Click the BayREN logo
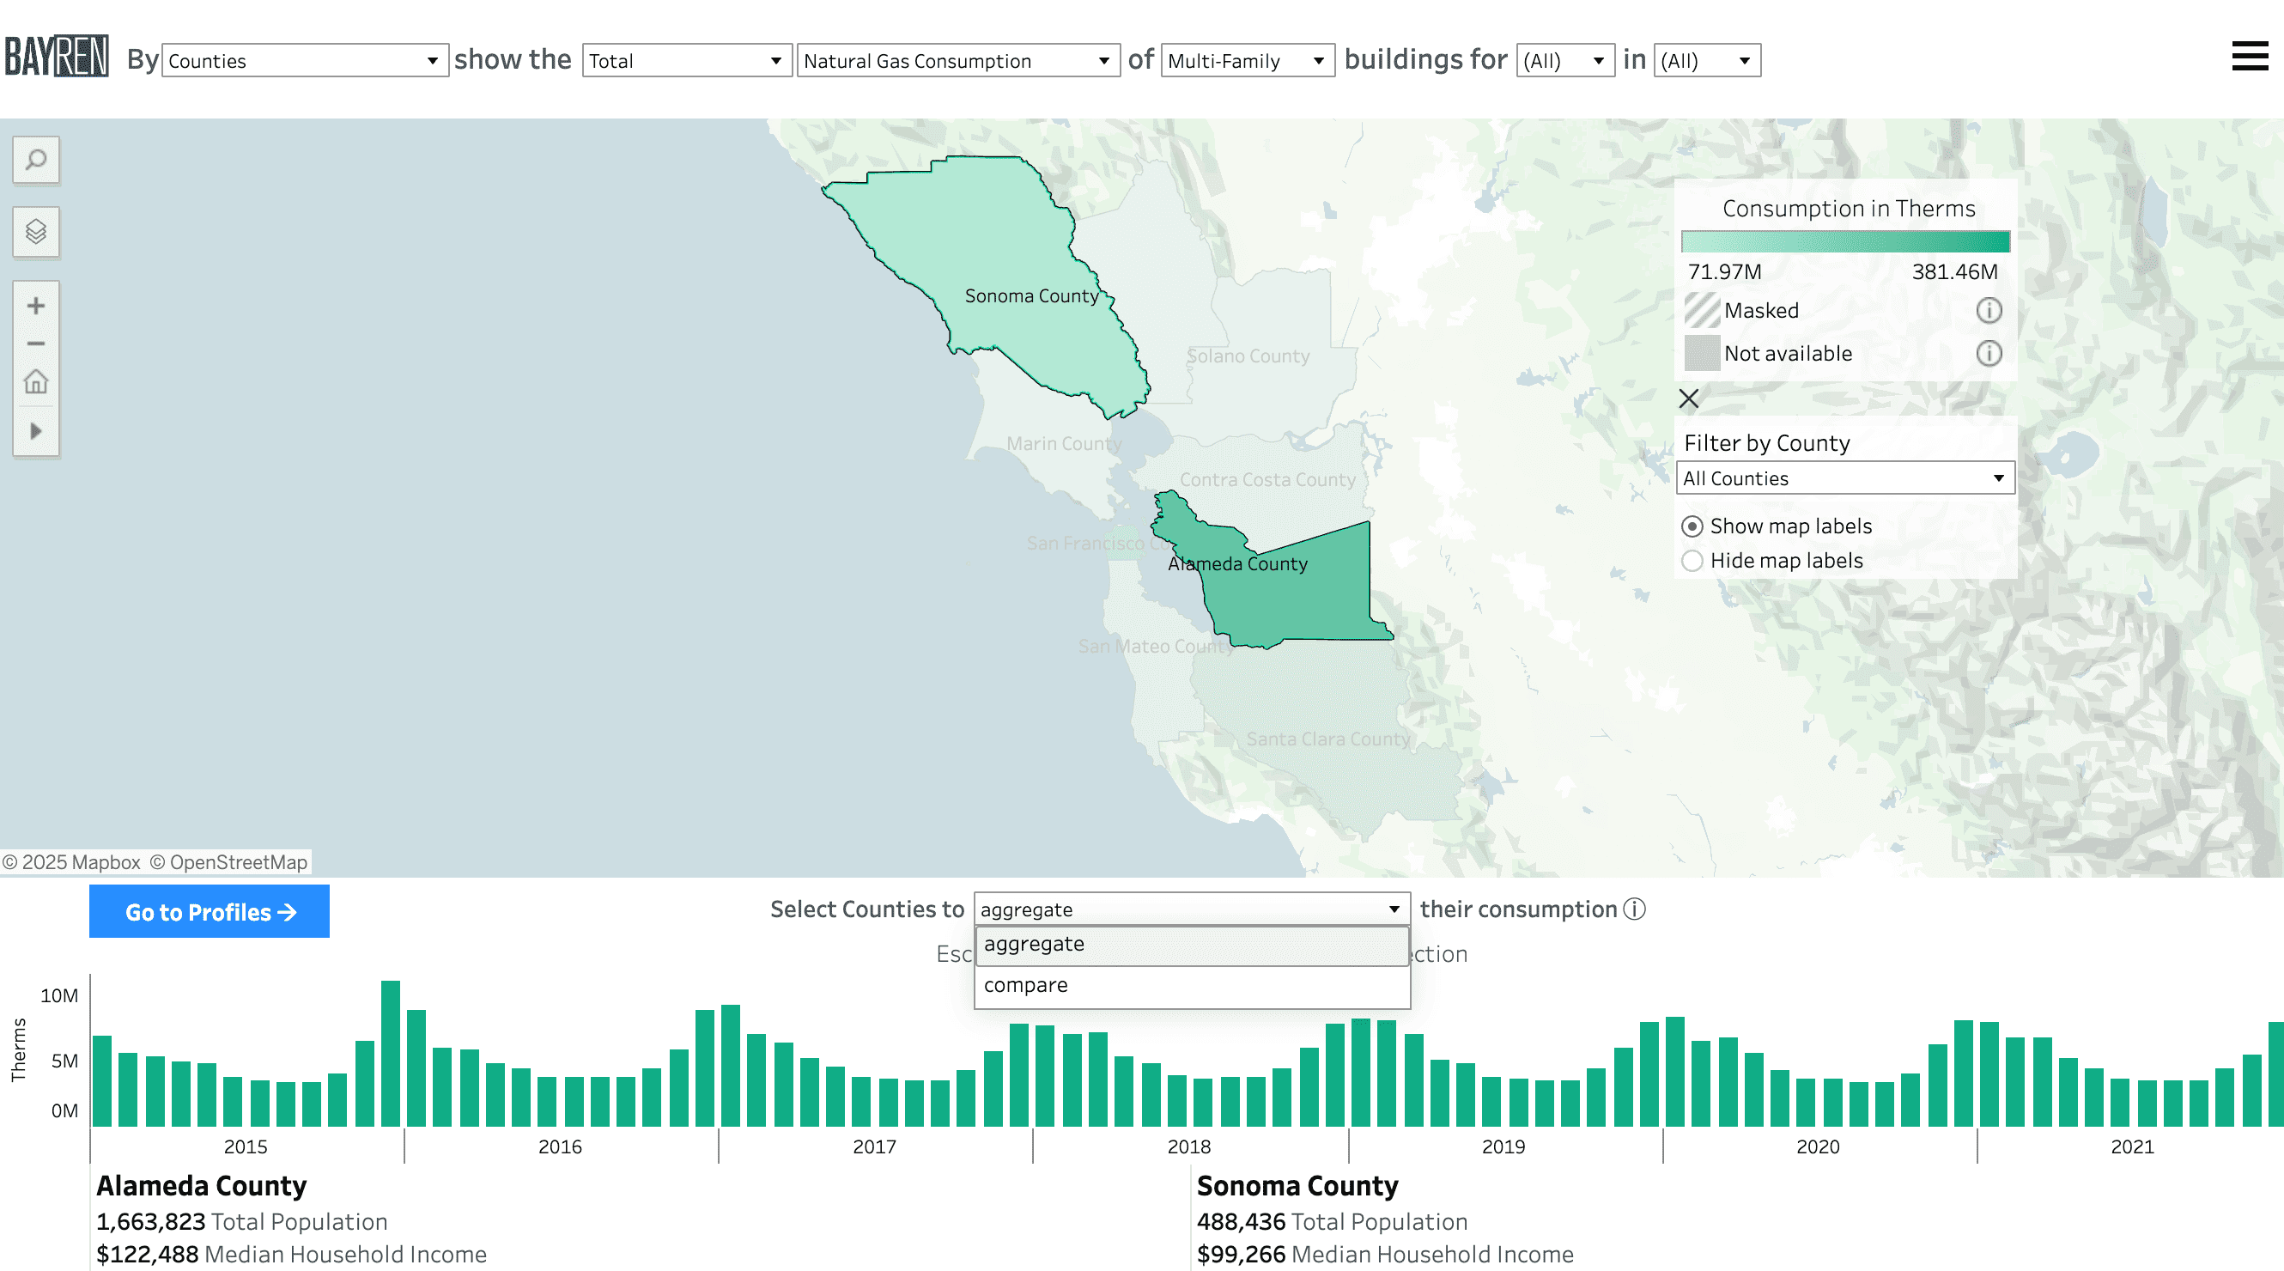Viewport: 2284px width, 1271px height. (x=57, y=57)
